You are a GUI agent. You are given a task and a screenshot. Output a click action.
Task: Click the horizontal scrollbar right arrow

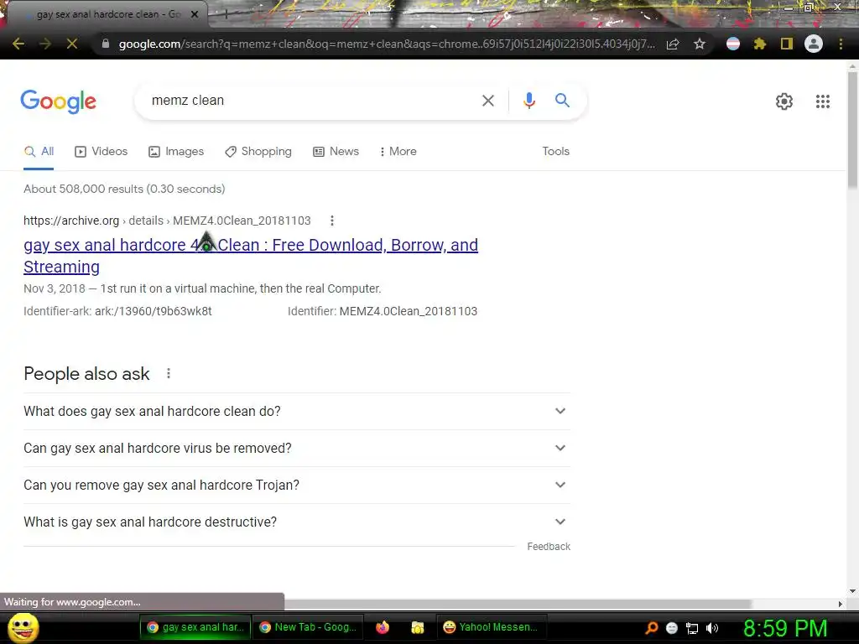[841, 604]
